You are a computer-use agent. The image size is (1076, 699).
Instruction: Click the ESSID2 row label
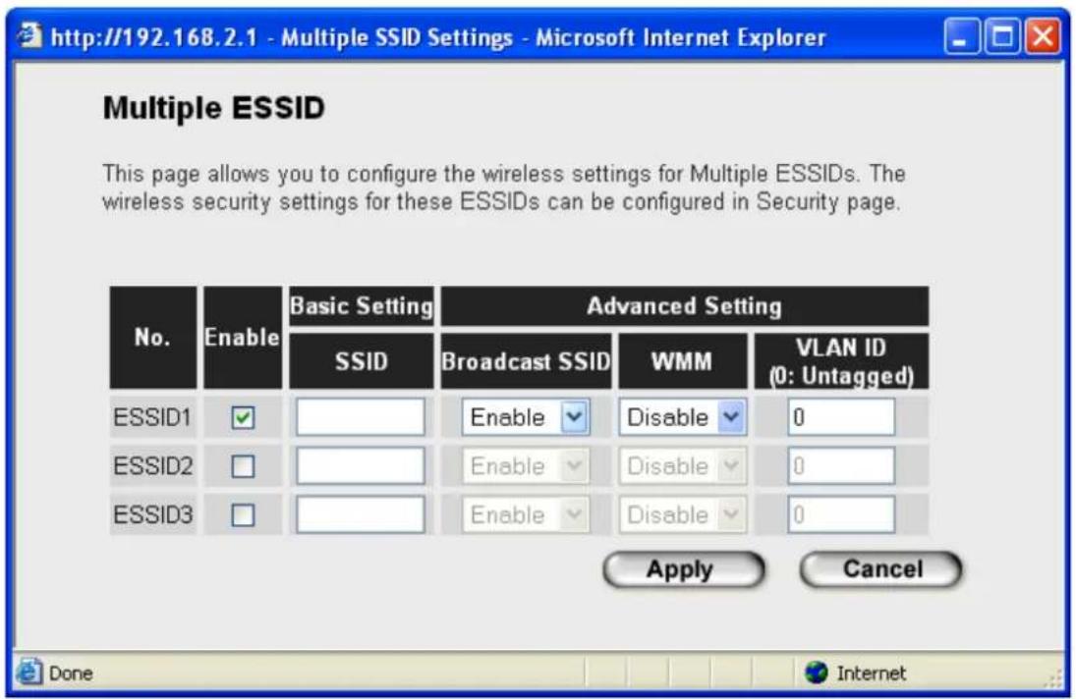click(152, 466)
